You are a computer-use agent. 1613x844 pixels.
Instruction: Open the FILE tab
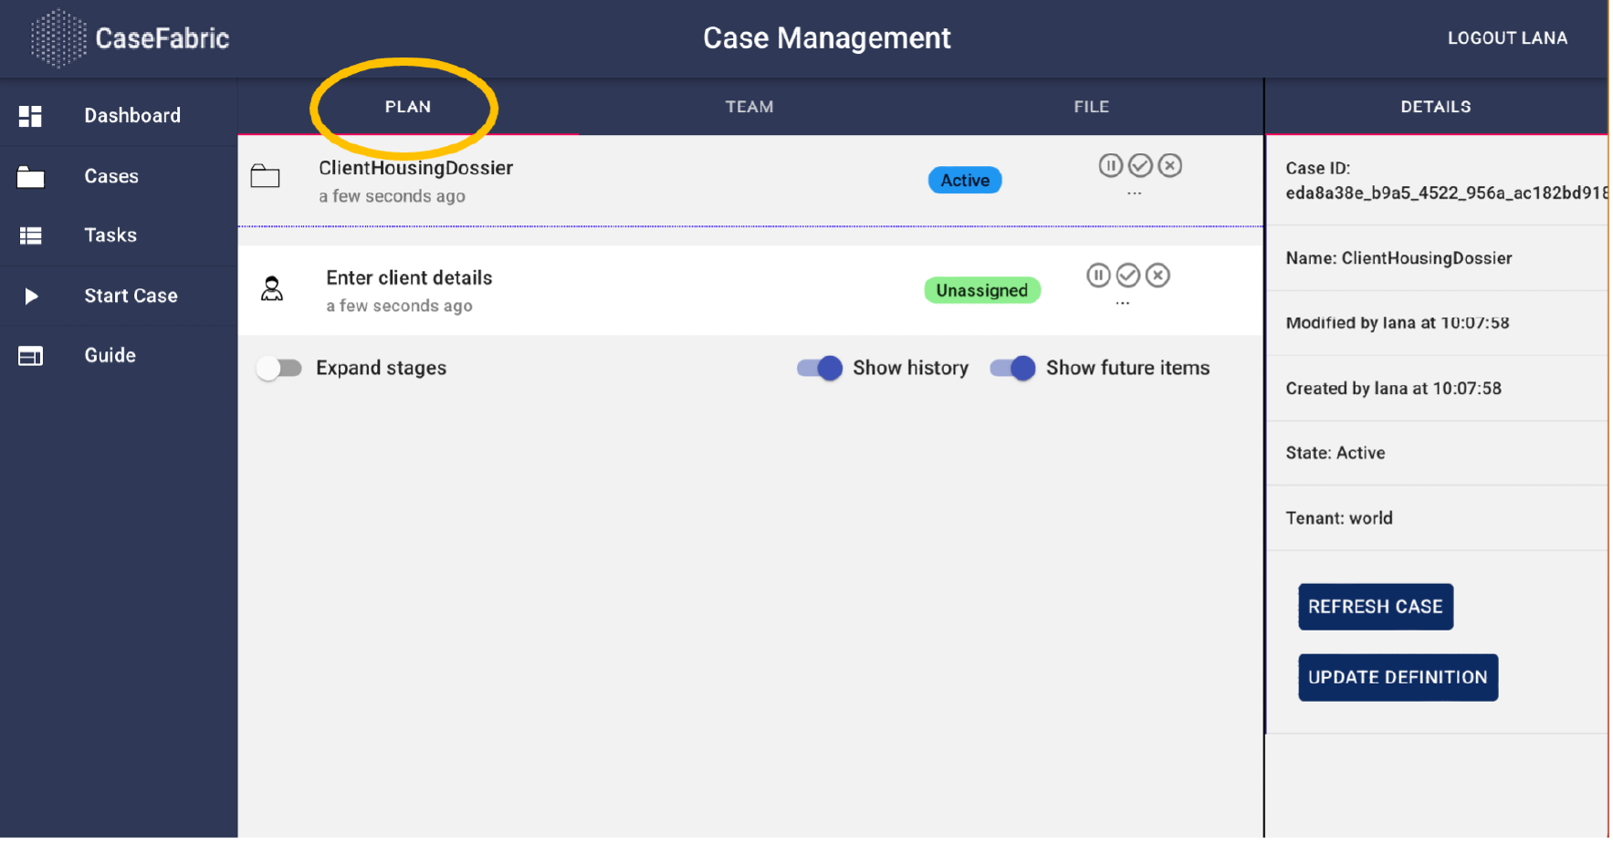coord(1091,107)
